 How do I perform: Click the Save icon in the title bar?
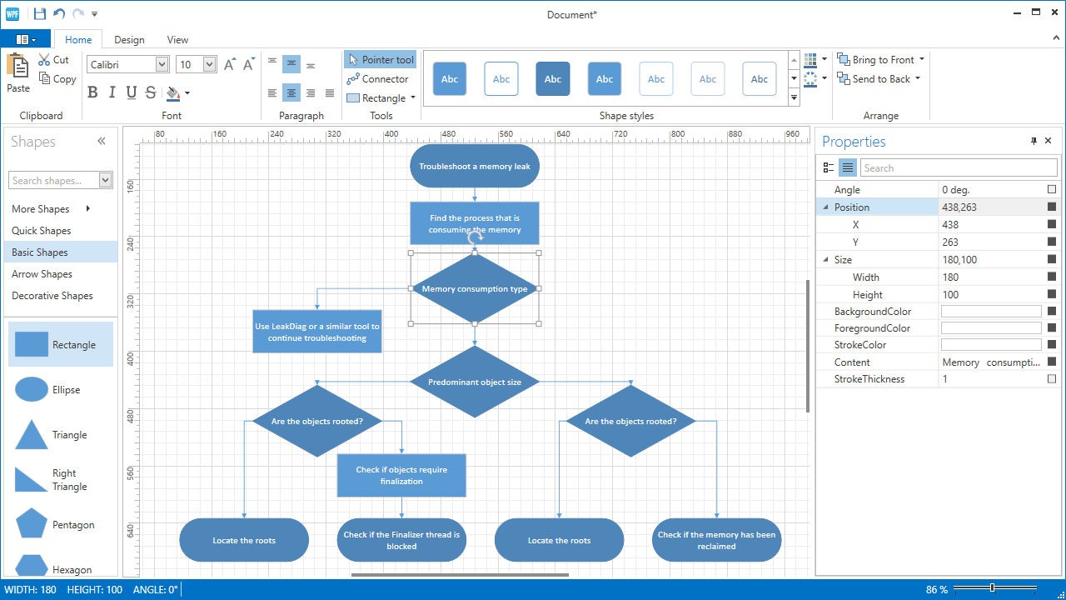(39, 13)
